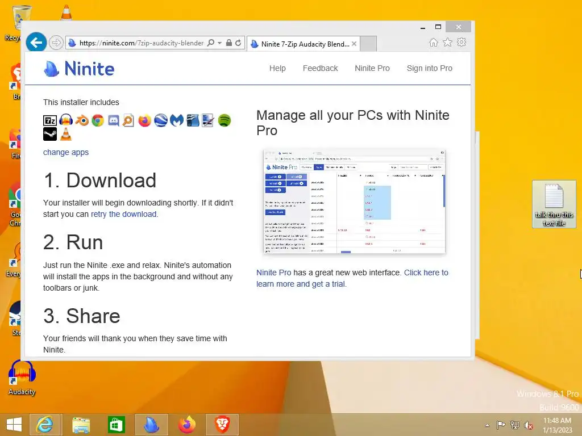Screen dimensions: 582x436
Task: Click the 7-Zip icon in installer list
Action: [x=50, y=120]
